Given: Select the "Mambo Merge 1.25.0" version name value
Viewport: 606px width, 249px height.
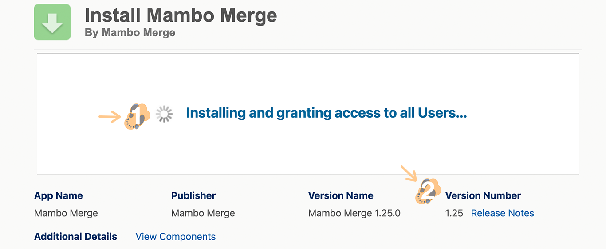Looking at the screenshot, I should point(354,213).
